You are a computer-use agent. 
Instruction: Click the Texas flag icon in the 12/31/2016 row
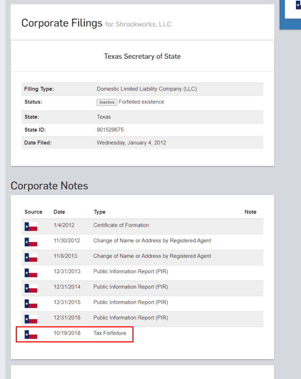(x=31, y=319)
